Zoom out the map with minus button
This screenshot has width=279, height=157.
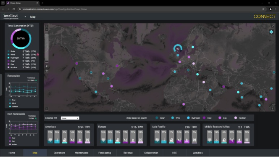pos(47,29)
